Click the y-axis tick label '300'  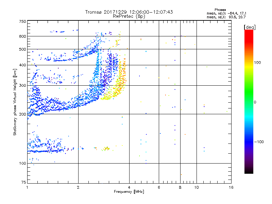click(23, 85)
